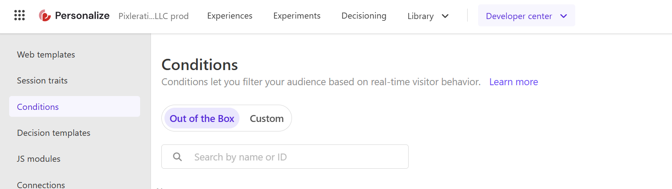
Task: Go to the Experiences tab
Action: point(230,16)
